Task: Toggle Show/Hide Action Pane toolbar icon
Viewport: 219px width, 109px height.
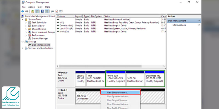Action: pos(47,11)
